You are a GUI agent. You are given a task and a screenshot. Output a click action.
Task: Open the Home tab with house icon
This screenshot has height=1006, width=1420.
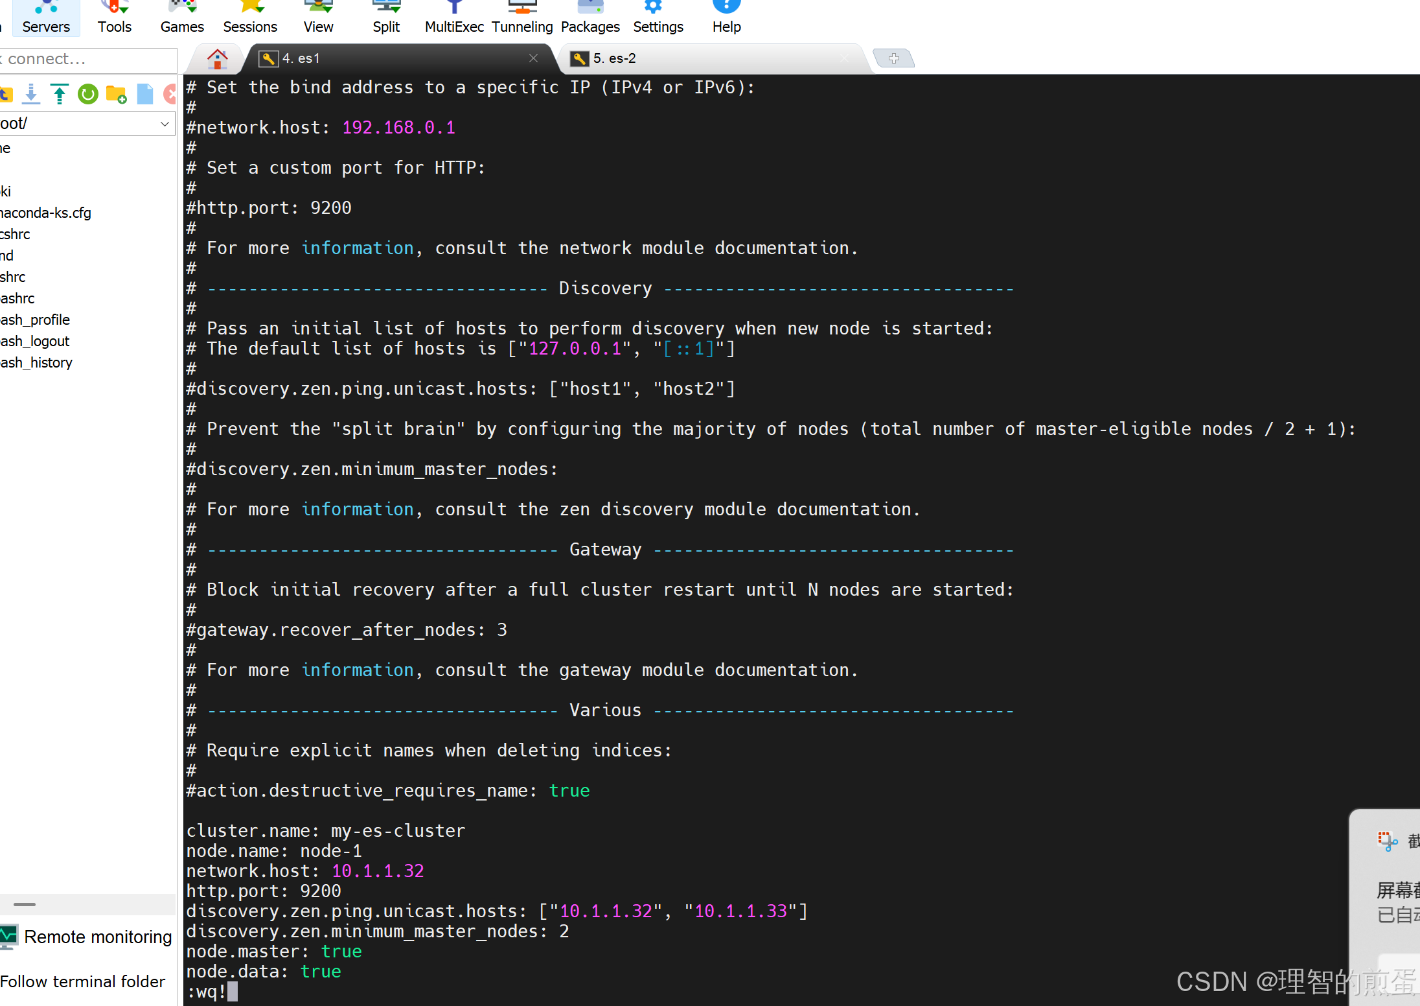click(218, 59)
